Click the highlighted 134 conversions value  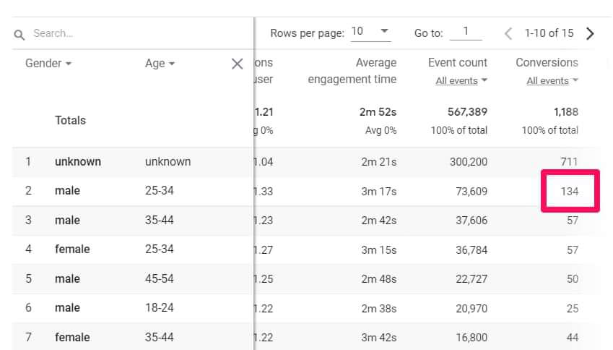click(569, 191)
